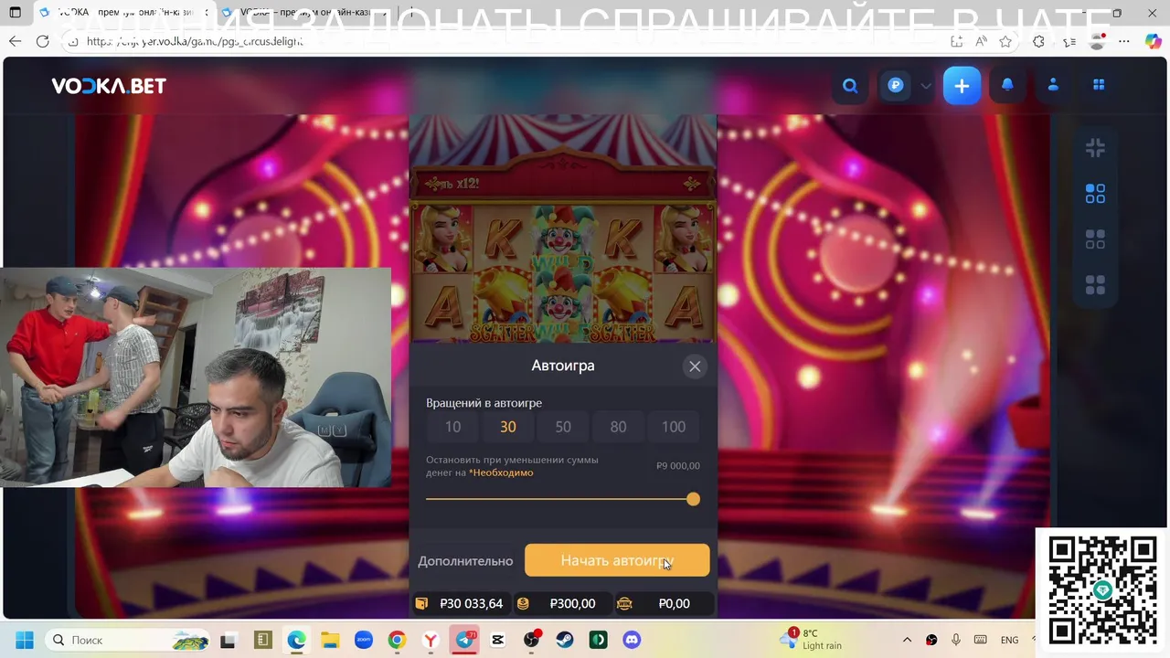Click the Начать автоигру button
This screenshot has width=1170, height=658.
[x=617, y=560]
